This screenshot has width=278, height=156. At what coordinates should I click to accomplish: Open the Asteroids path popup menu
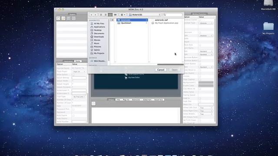click(x=145, y=15)
